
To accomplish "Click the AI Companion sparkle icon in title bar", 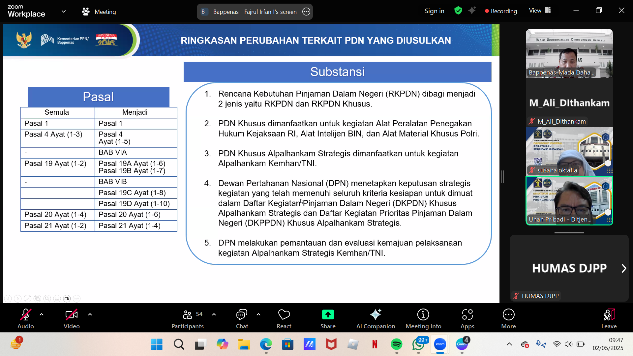I will click(472, 11).
